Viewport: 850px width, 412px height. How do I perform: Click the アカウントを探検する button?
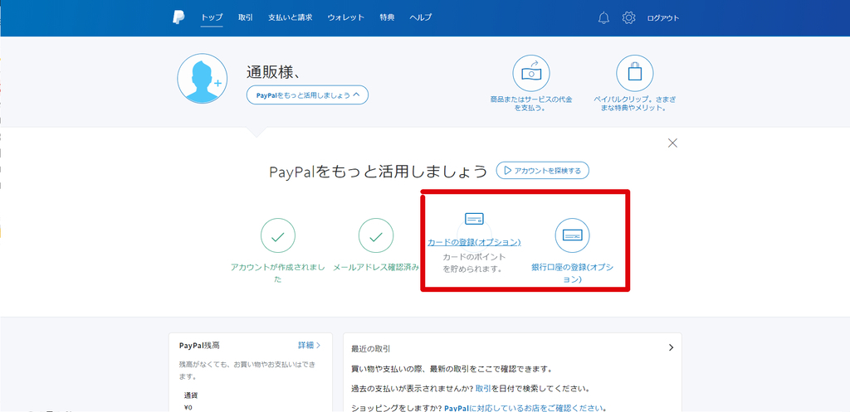tap(543, 171)
